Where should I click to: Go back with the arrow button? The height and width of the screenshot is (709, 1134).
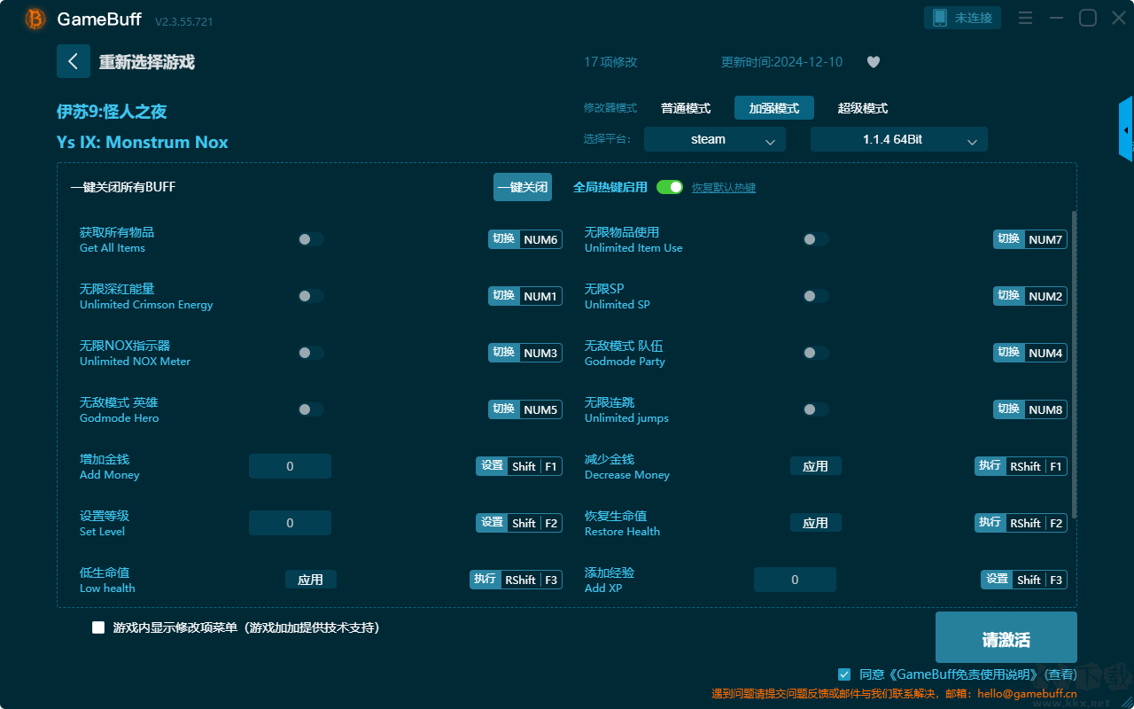[74, 61]
